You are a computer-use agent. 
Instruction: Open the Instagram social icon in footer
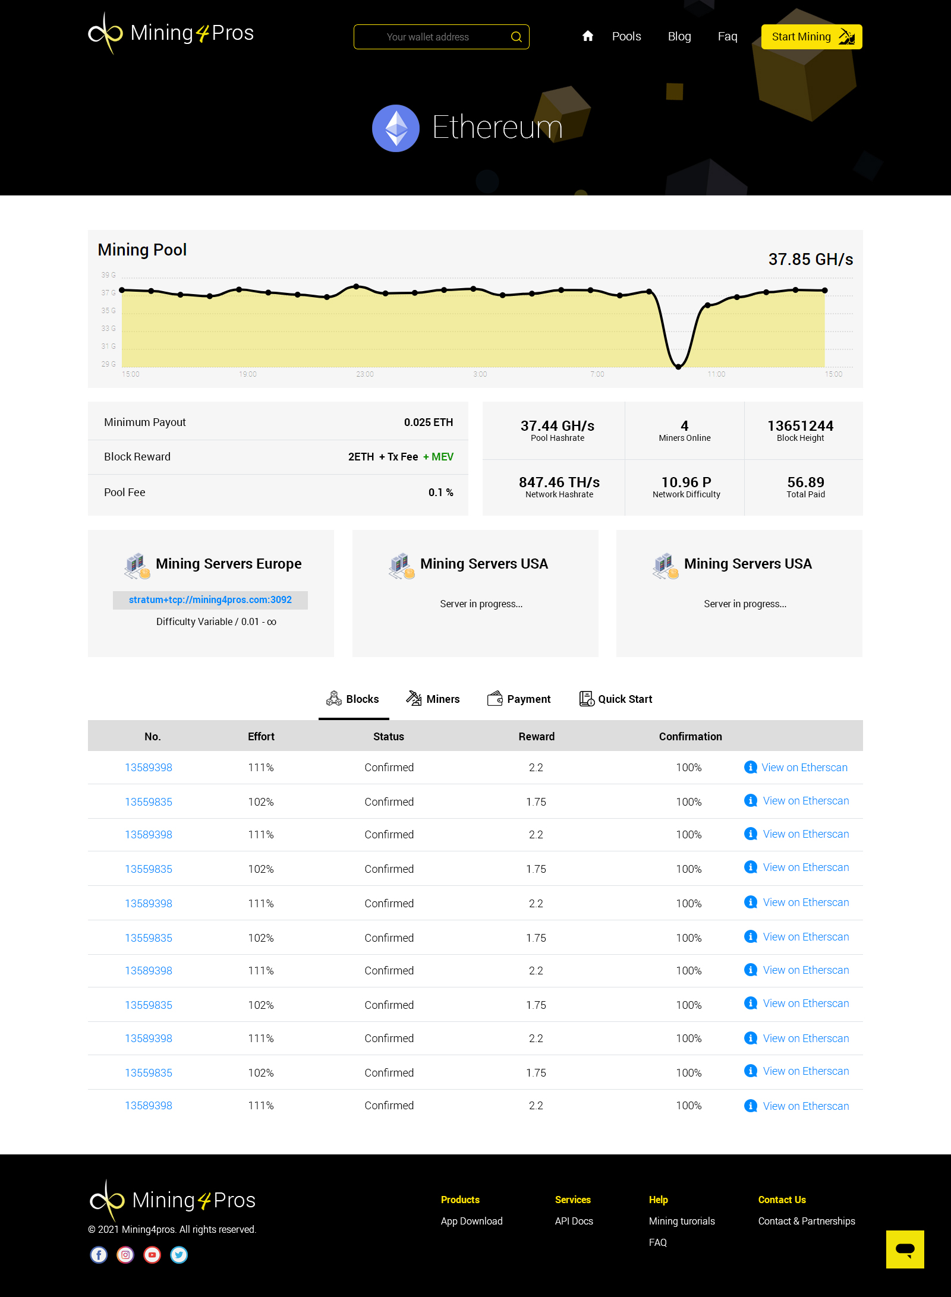coord(125,1255)
